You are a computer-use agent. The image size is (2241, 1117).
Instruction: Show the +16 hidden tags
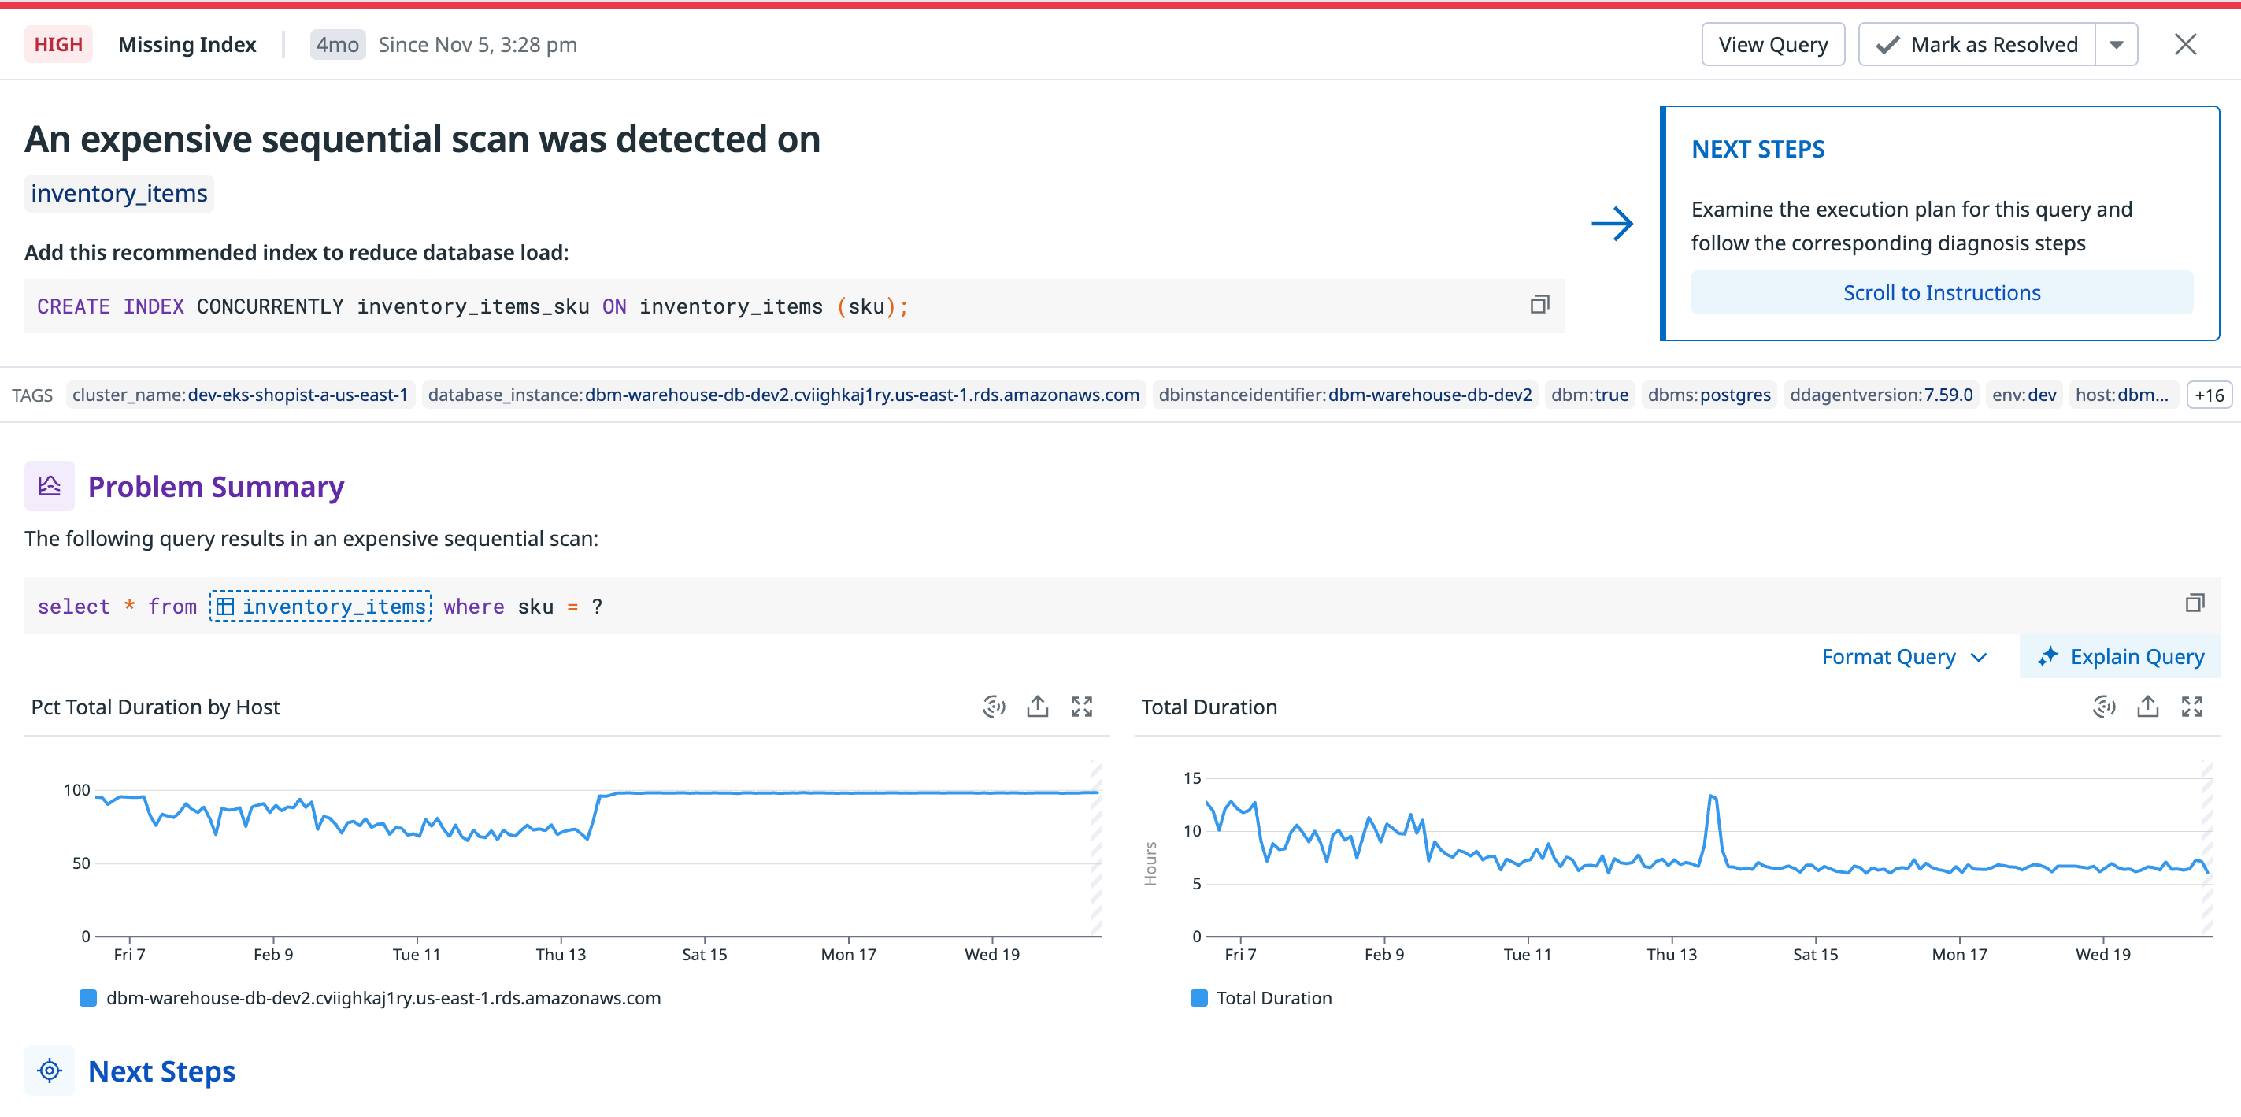2208,395
